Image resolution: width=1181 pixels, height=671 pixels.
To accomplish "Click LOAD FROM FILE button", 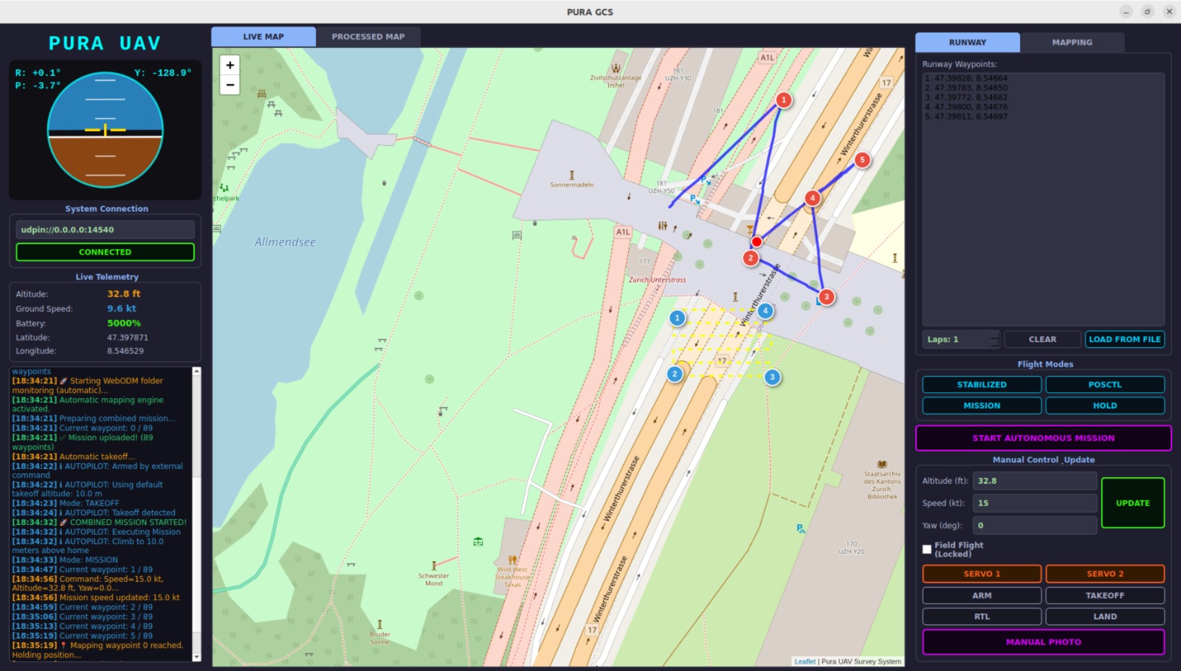I will click(1125, 339).
